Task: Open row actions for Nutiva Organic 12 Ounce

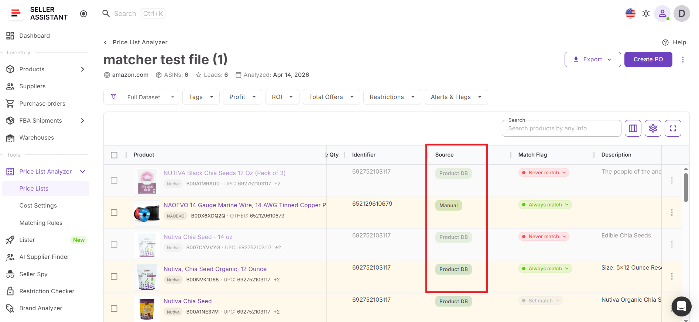Action: click(x=672, y=277)
